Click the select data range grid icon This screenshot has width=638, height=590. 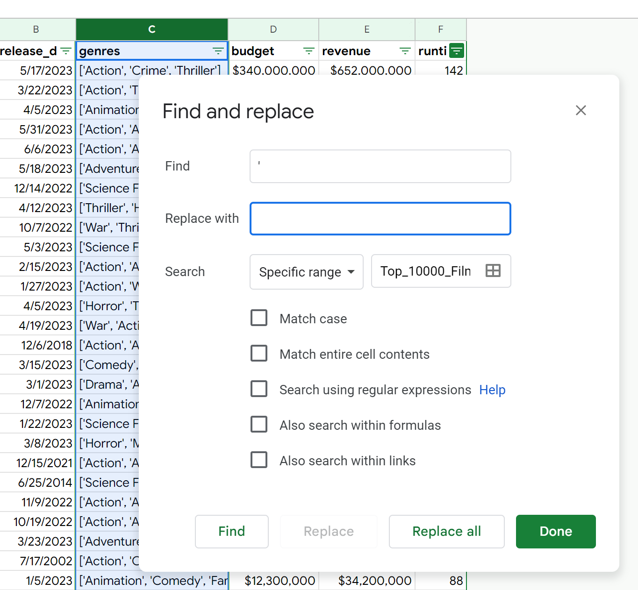pyautogui.click(x=493, y=271)
